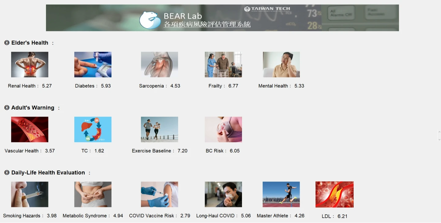This screenshot has width=441, height=223.
Task: Click the LDL artery plaque image
Action: tap(334, 195)
